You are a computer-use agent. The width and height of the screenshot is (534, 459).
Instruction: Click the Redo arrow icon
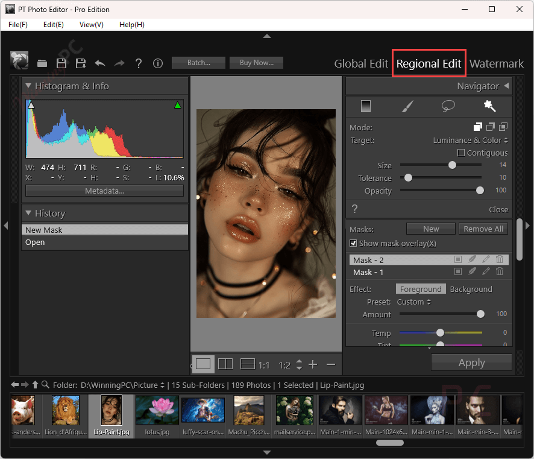click(119, 63)
